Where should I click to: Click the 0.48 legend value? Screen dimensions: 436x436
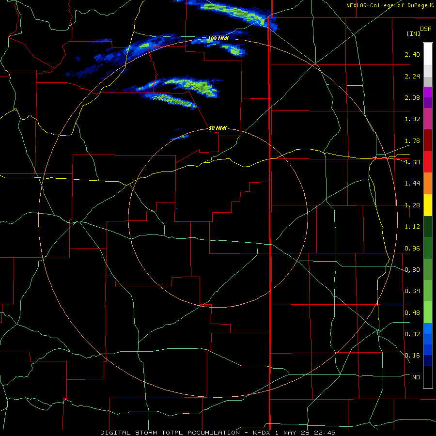[x=412, y=312]
